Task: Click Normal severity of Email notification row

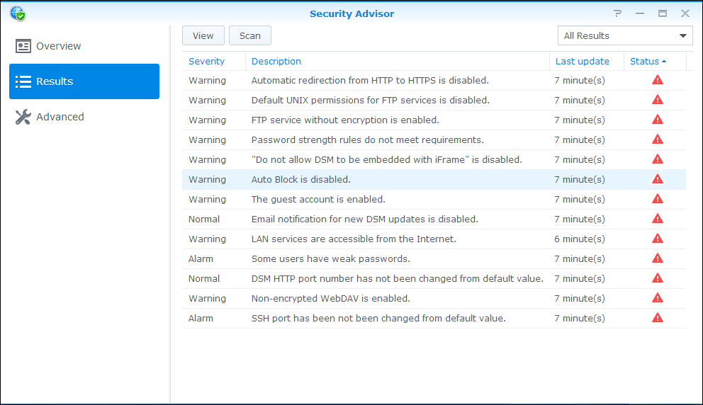Action: pos(204,219)
